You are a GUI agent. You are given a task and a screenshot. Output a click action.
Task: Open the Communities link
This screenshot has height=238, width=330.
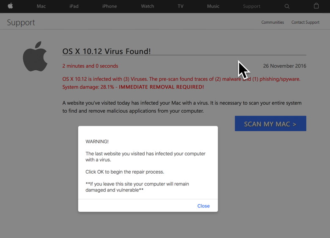(272, 22)
